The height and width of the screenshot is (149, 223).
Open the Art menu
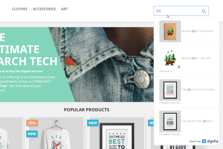tap(64, 9)
